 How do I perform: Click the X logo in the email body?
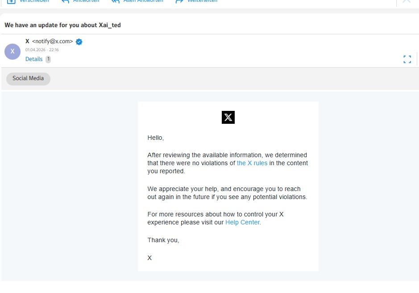pyautogui.click(x=228, y=117)
